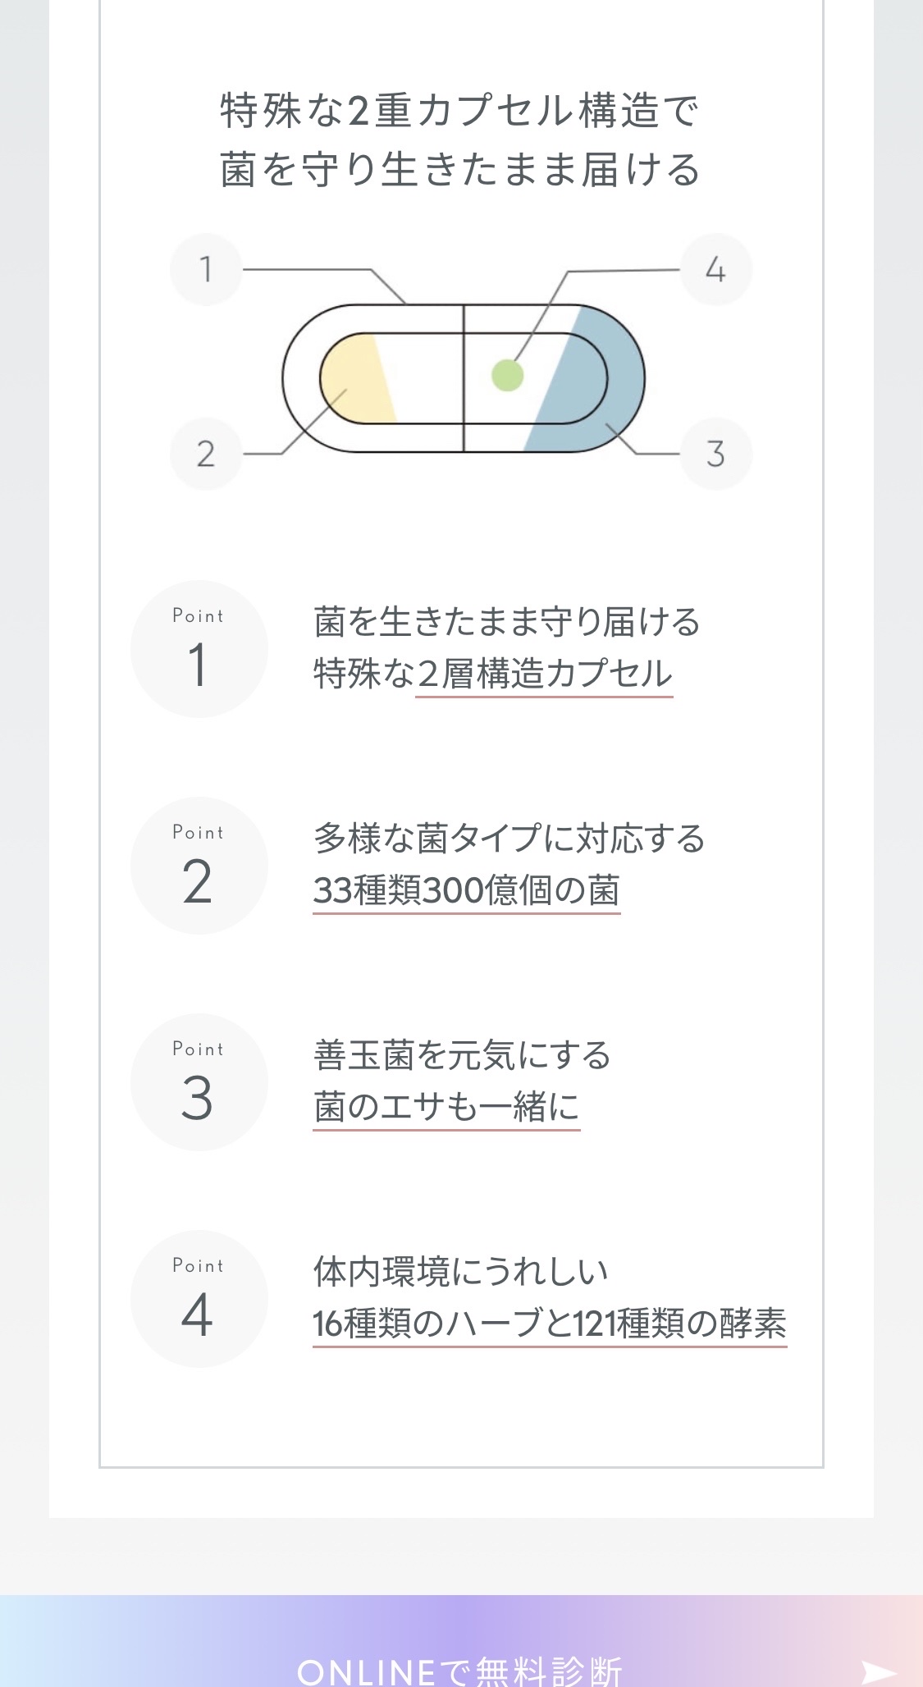Image resolution: width=923 pixels, height=1687 pixels.
Task: Click underlined text 2層構造カプセル
Action: tap(544, 674)
